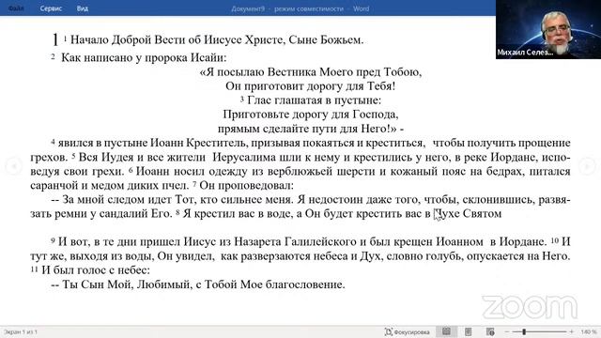Open the Файл menu

16,8
